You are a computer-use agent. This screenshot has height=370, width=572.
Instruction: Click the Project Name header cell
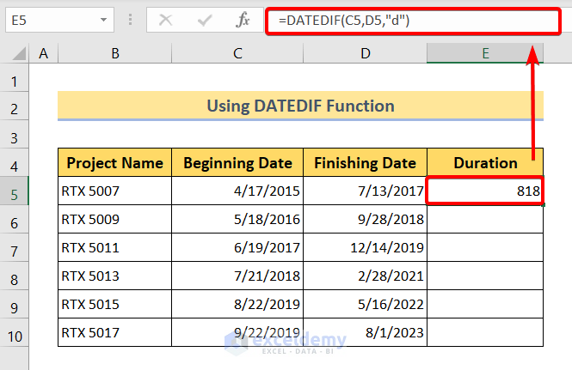(114, 162)
